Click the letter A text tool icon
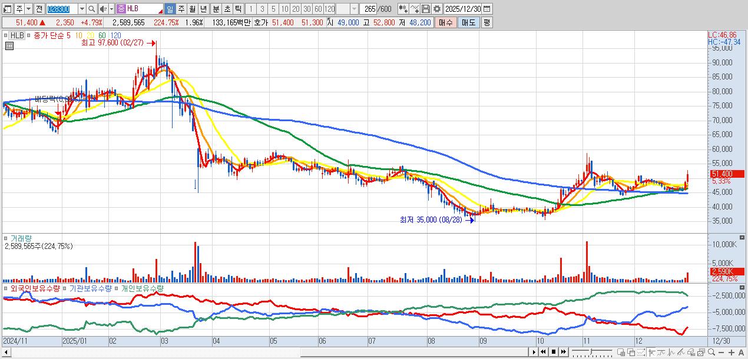Image resolution: width=748 pixels, height=359 pixels. 741,352
